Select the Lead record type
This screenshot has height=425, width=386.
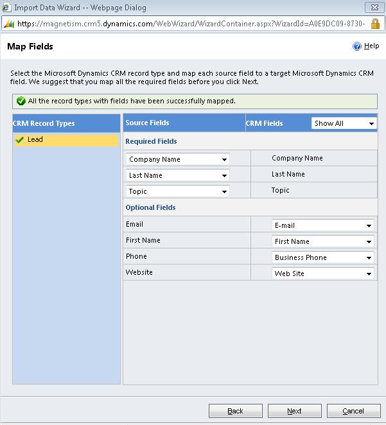click(35, 139)
